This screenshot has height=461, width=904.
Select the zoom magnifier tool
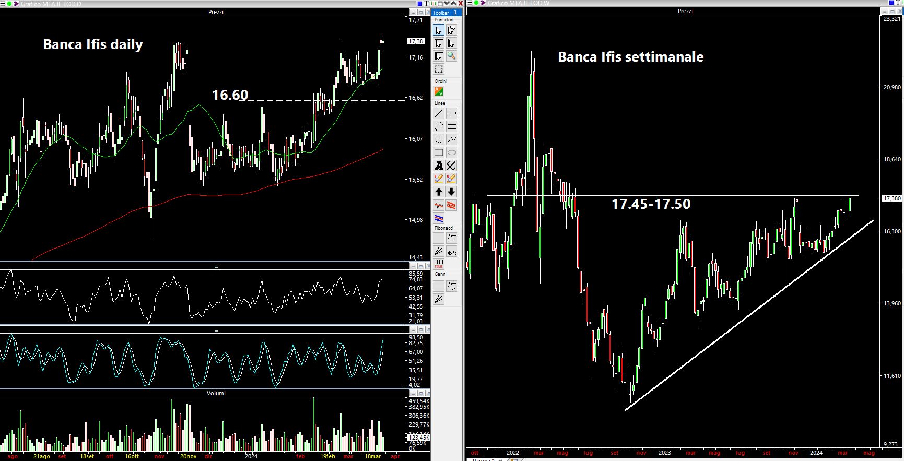click(x=452, y=56)
